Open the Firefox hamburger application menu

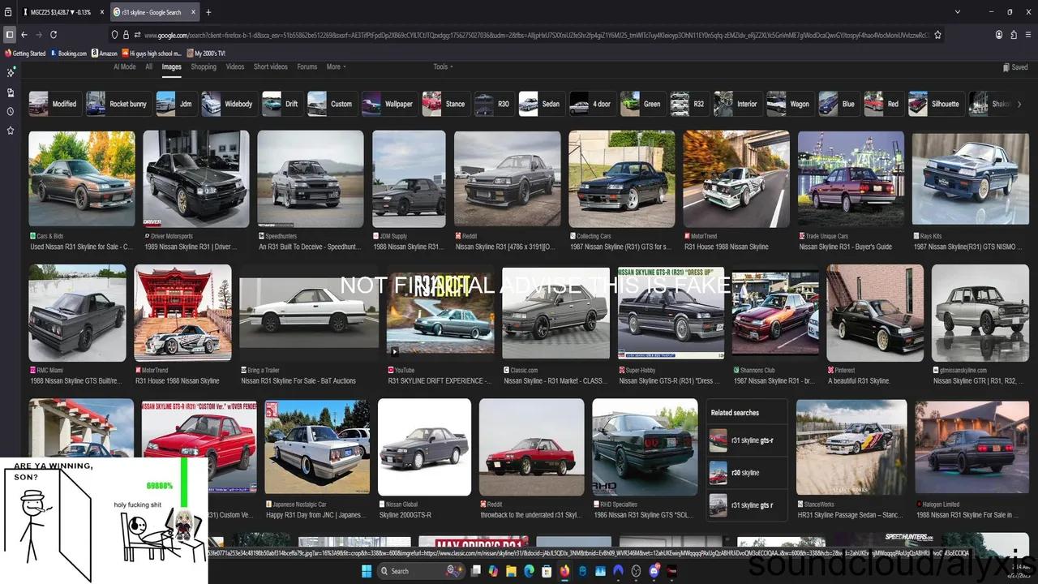1028,35
